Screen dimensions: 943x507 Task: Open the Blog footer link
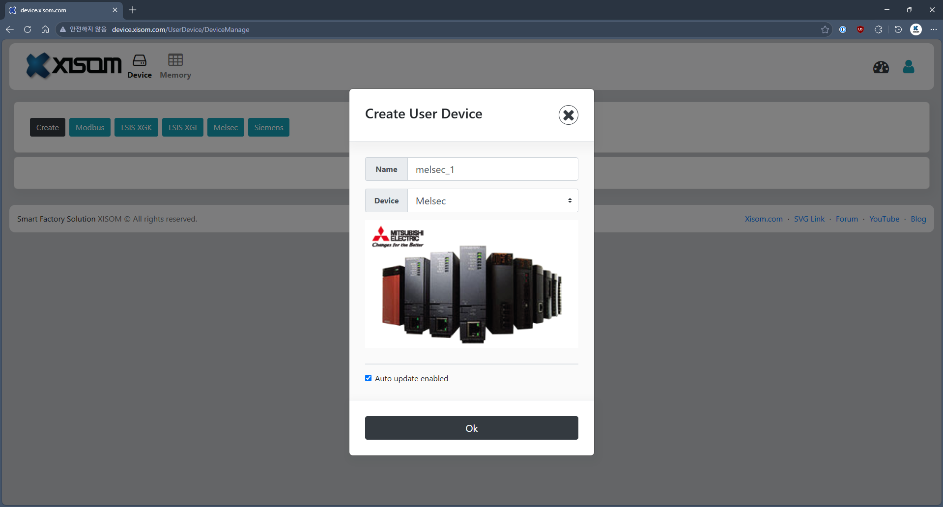click(918, 219)
